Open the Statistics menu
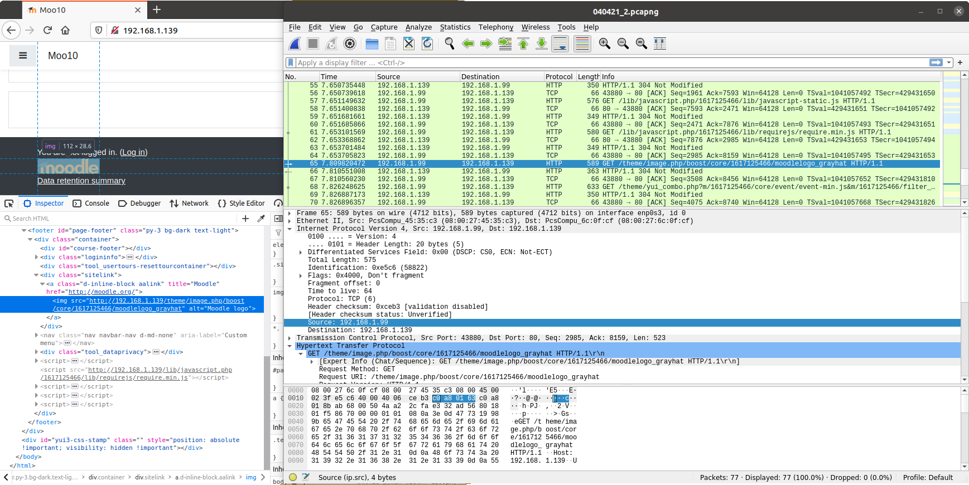This screenshot has height=485, width=969. [x=455, y=27]
